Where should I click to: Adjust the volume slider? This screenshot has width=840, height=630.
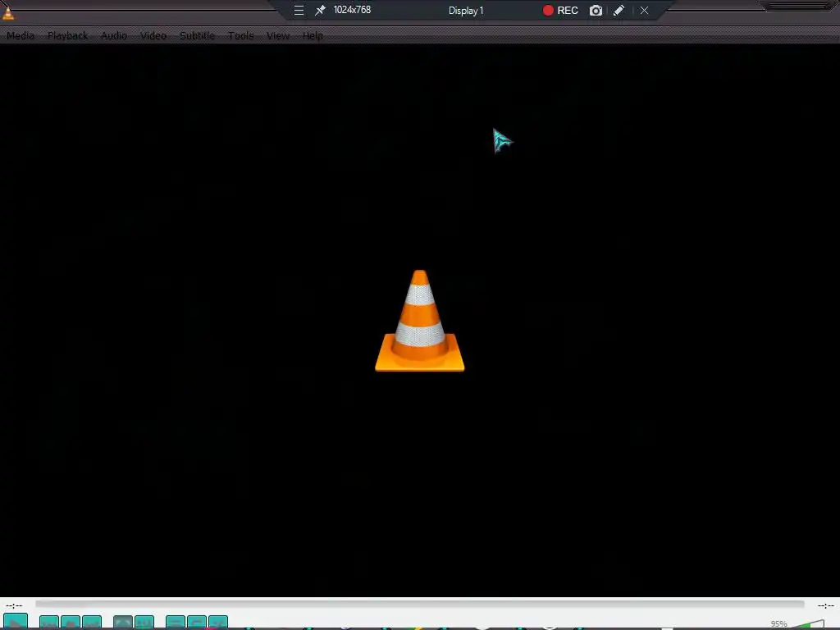pyautogui.click(x=808, y=624)
